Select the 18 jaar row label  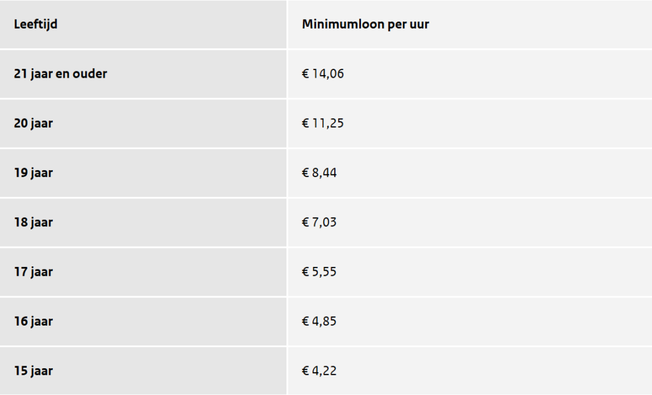[x=33, y=223]
